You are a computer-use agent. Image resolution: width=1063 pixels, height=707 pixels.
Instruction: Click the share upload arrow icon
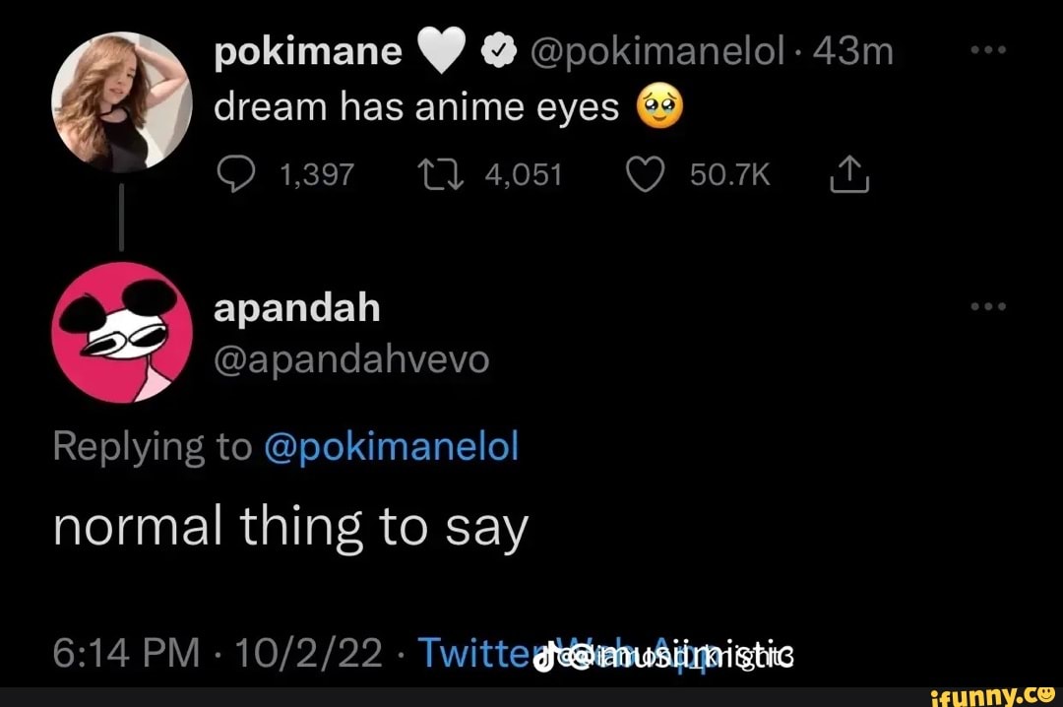[x=848, y=173]
